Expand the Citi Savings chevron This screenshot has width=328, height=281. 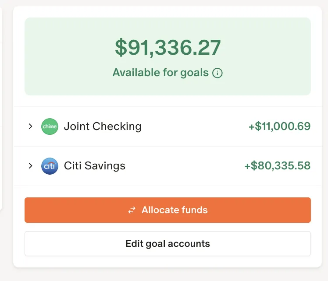click(31, 166)
